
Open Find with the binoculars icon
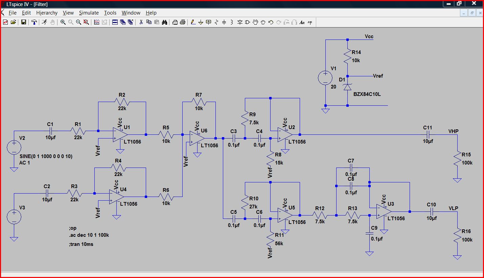click(x=164, y=22)
